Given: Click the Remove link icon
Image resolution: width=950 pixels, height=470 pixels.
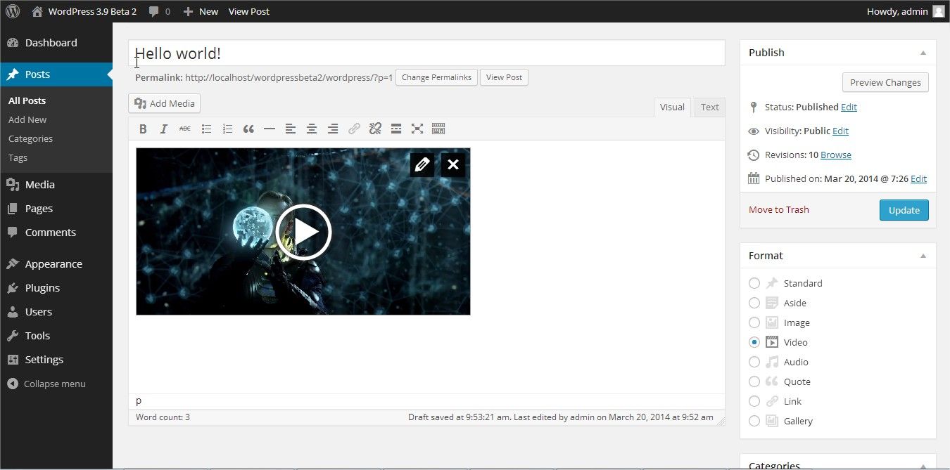Looking at the screenshot, I should [375, 129].
